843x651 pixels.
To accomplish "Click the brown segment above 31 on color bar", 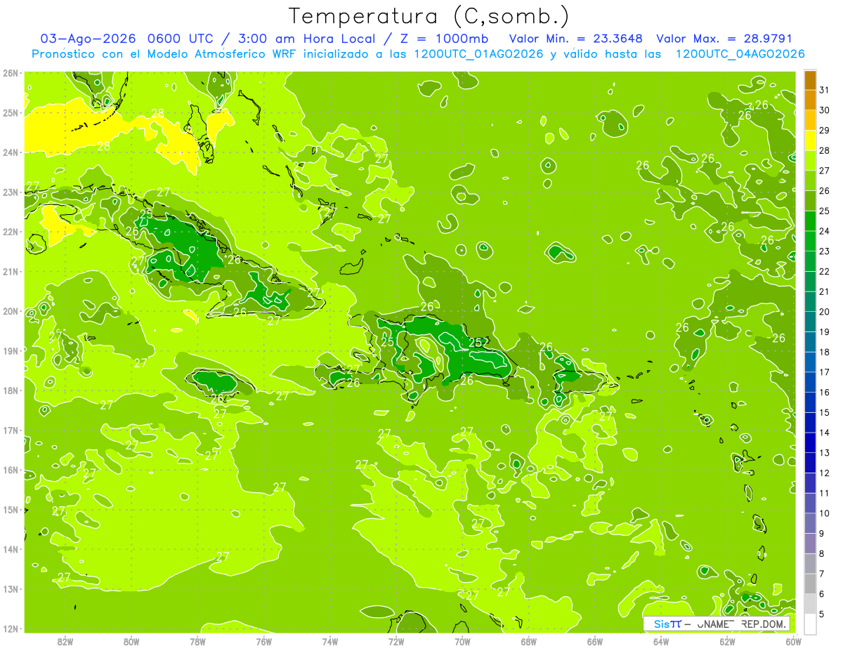I will (810, 80).
